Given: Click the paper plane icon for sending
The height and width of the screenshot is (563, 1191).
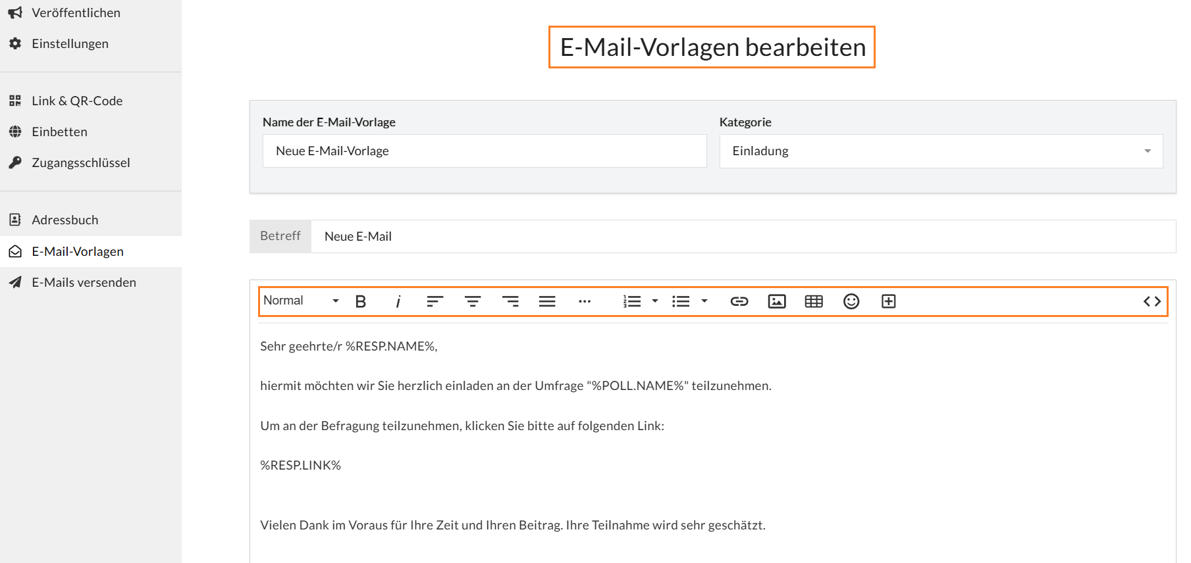Looking at the screenshot, I should [15, 282].
